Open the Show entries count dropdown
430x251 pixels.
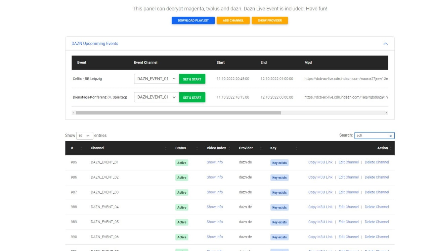coord(85,136)
